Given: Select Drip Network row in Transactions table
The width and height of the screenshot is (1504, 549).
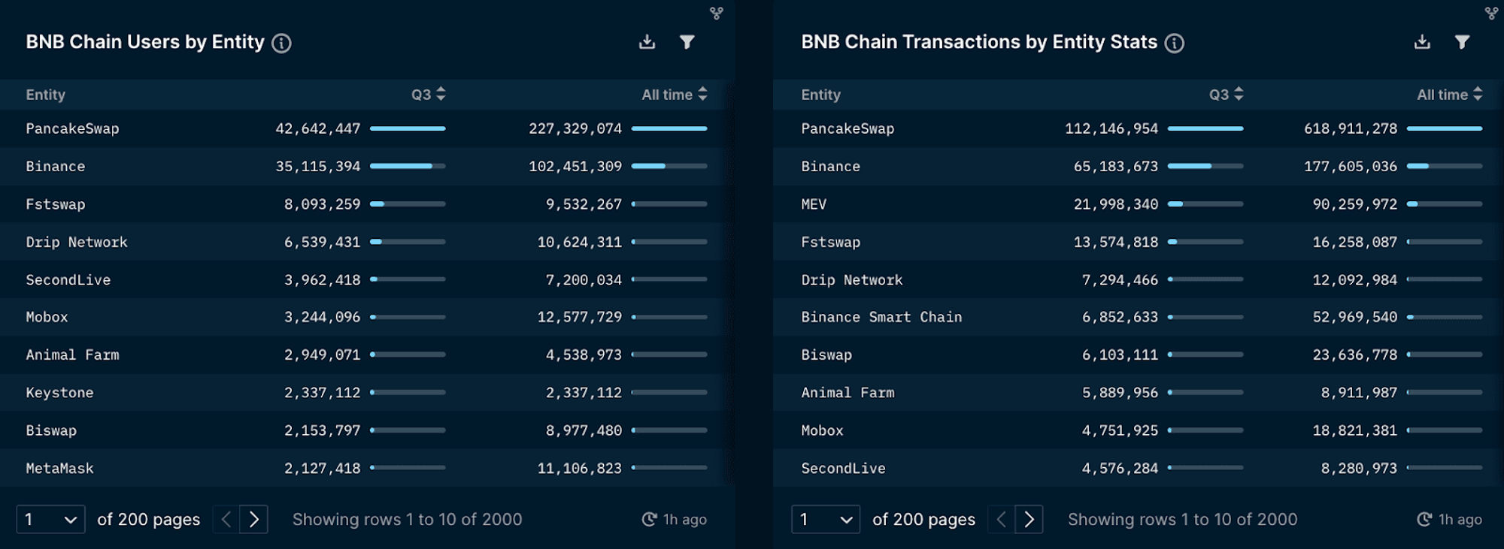Looking at the screenshot, I should (1139, 279).
